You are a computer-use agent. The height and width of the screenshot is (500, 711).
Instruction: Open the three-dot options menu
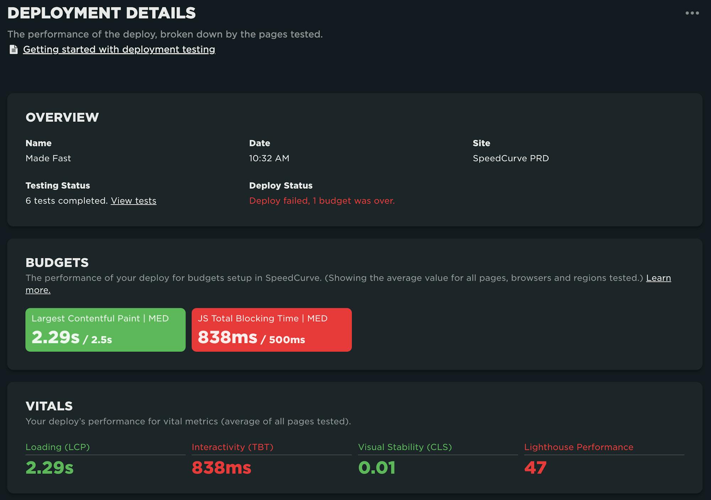[x=692, y=13]
